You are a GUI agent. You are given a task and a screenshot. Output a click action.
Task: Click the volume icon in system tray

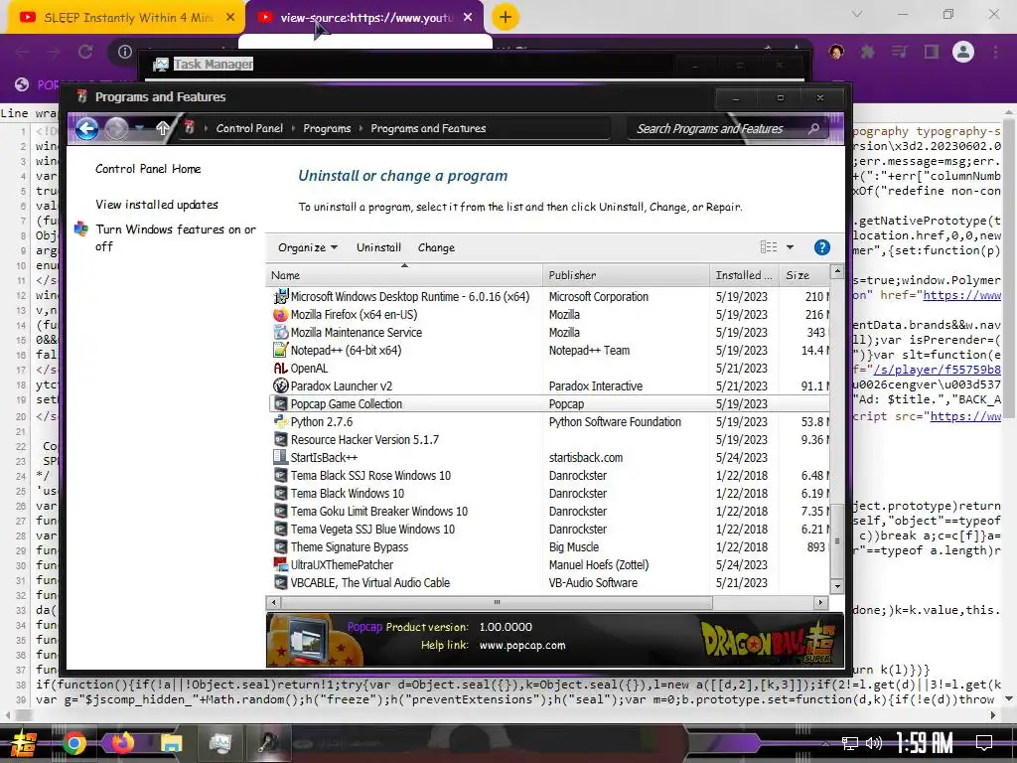click(x=873, y=742)
